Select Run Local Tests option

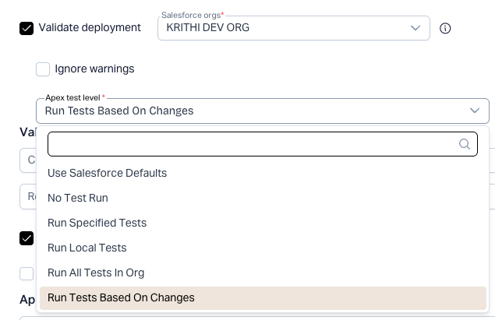click(x=87, y=248)
